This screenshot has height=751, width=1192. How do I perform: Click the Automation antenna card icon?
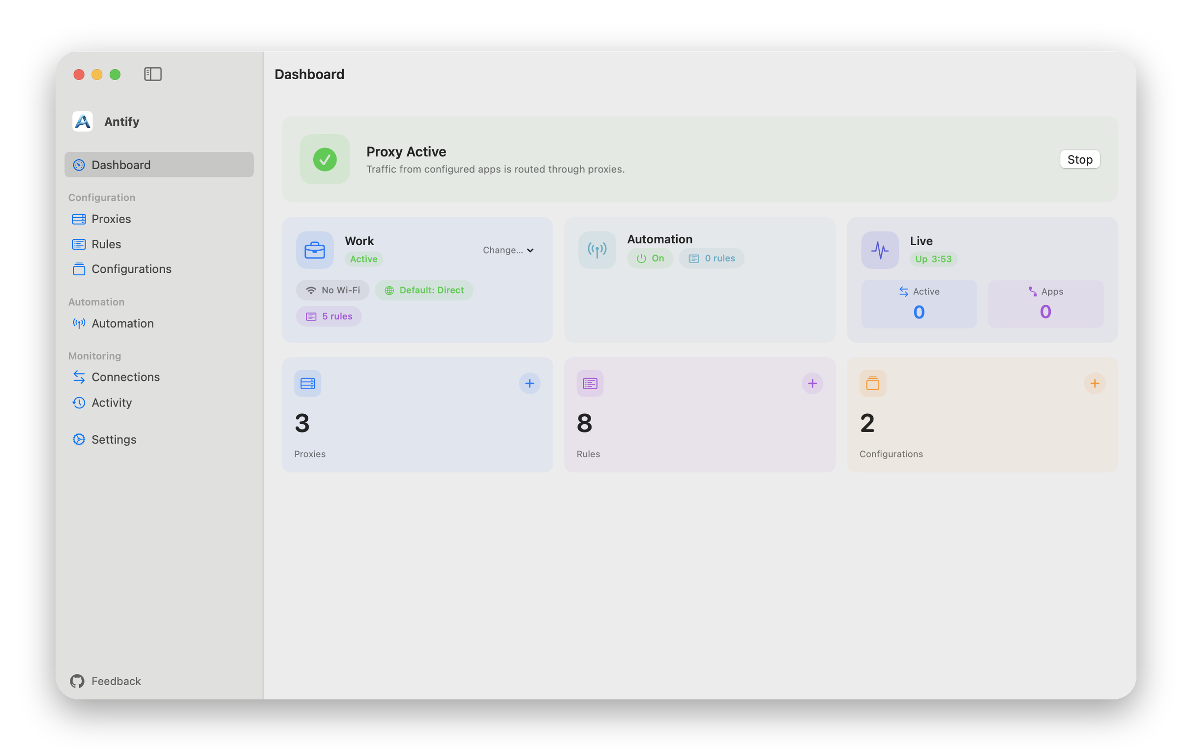tap(597, 250)
